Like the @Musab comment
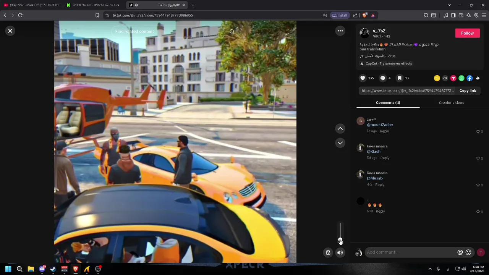Image resolution: width=489 pixels, height=275 pixels. [x=478, y=185]
